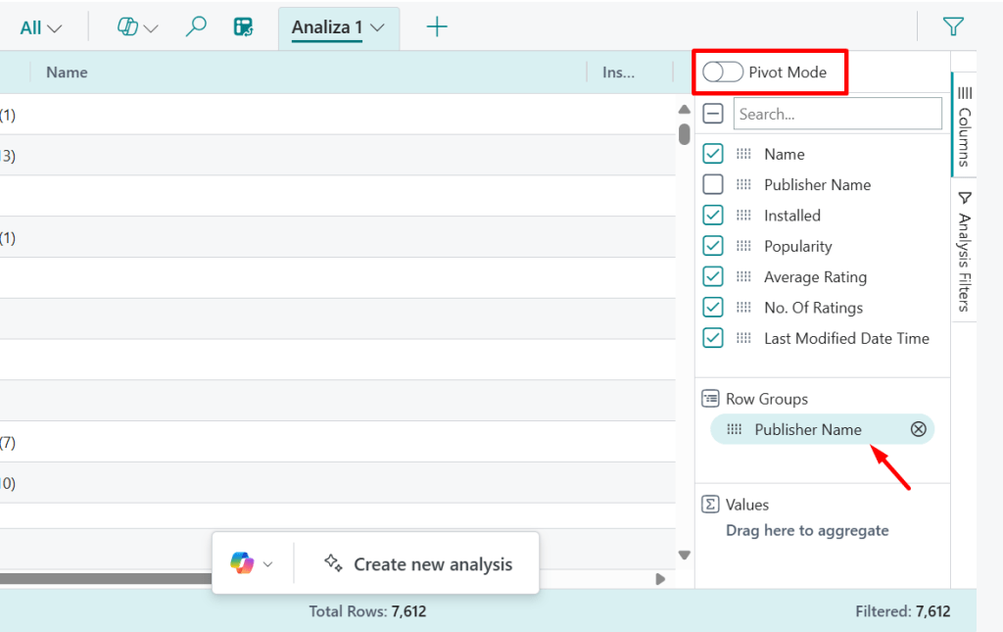Click the search magnifier icon in toolbar
The image size is (1003, 632).
(x=196, y=27)
